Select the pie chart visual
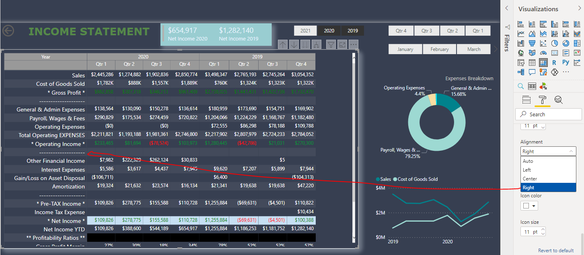Image resolution: width=584 pixels, height=255 pixels. click(555, 43)
